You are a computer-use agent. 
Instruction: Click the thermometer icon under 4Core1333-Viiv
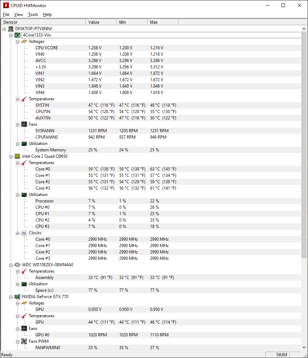pyautogui.click(x=24, y=99)
